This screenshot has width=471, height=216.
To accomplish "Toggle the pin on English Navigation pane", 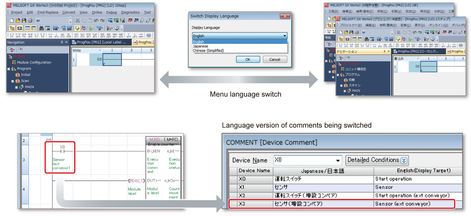I will pos(61,43).
